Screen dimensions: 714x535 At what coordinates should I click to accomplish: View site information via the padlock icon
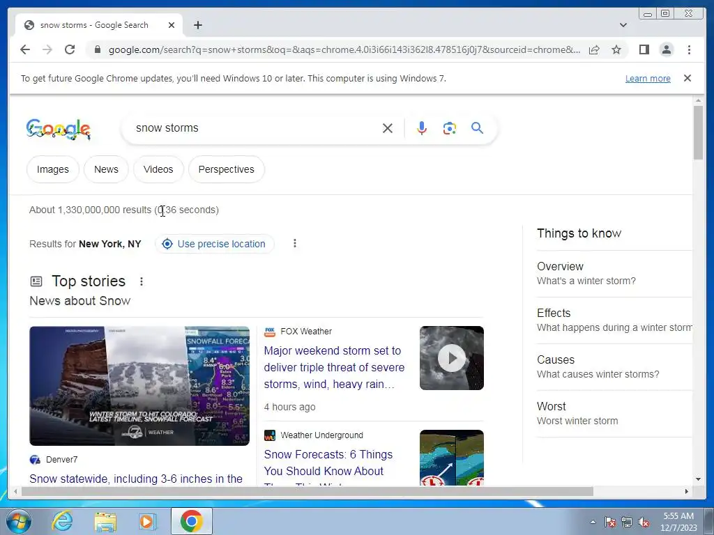click(x=97, y=49)
